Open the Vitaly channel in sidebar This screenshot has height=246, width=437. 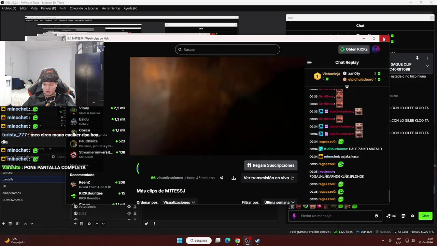(97, 110)
